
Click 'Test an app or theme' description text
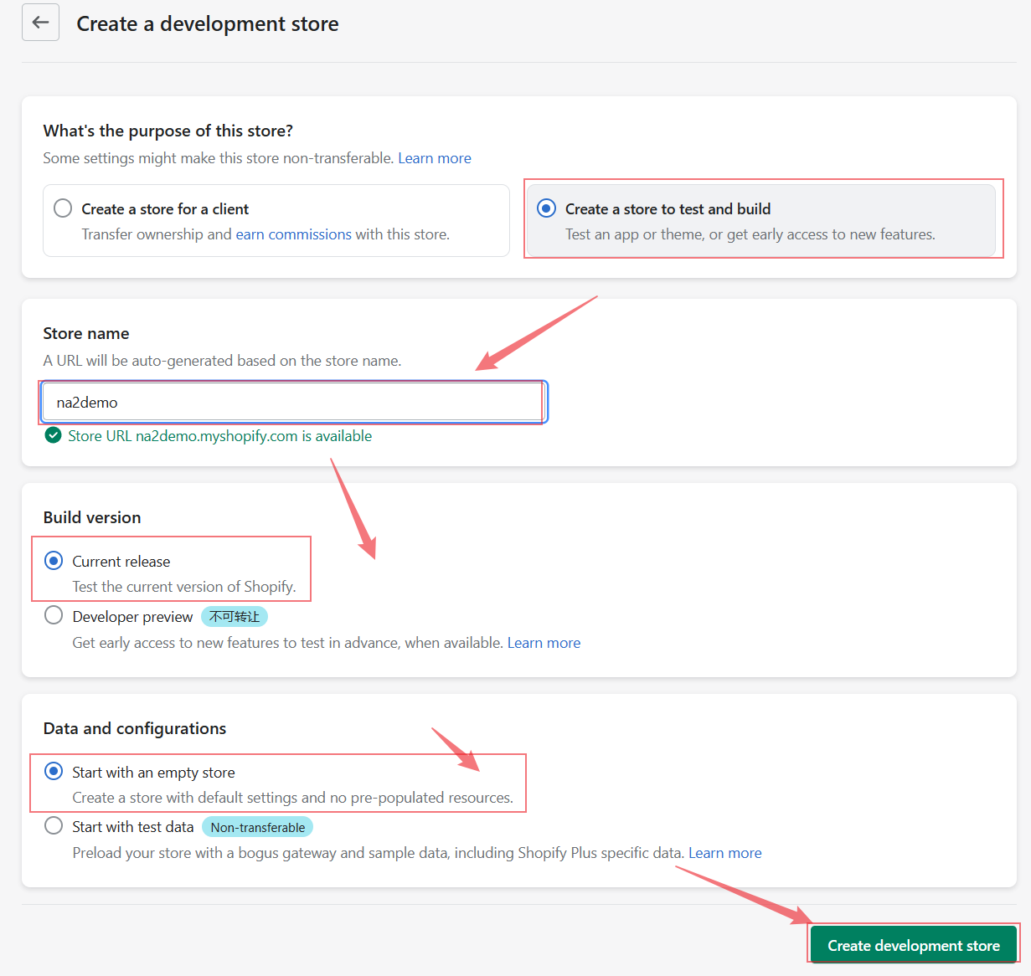point(750,234)
